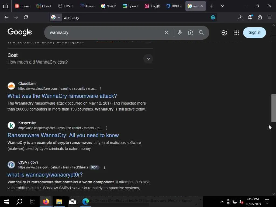Click the Cloudflare site icon
Viewport: 276px width, 207px height.
coord(11,86)
